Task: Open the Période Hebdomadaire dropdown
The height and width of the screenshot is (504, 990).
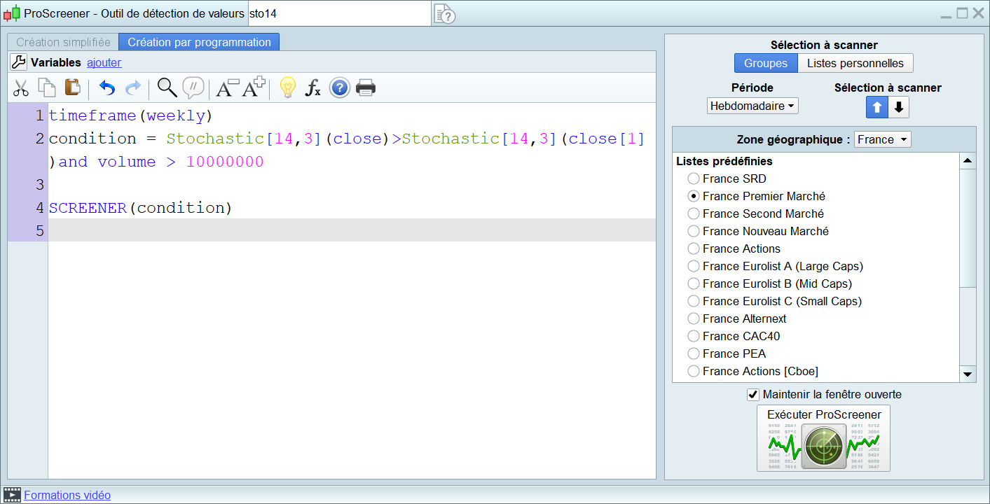Action: (x=752, y=106)
